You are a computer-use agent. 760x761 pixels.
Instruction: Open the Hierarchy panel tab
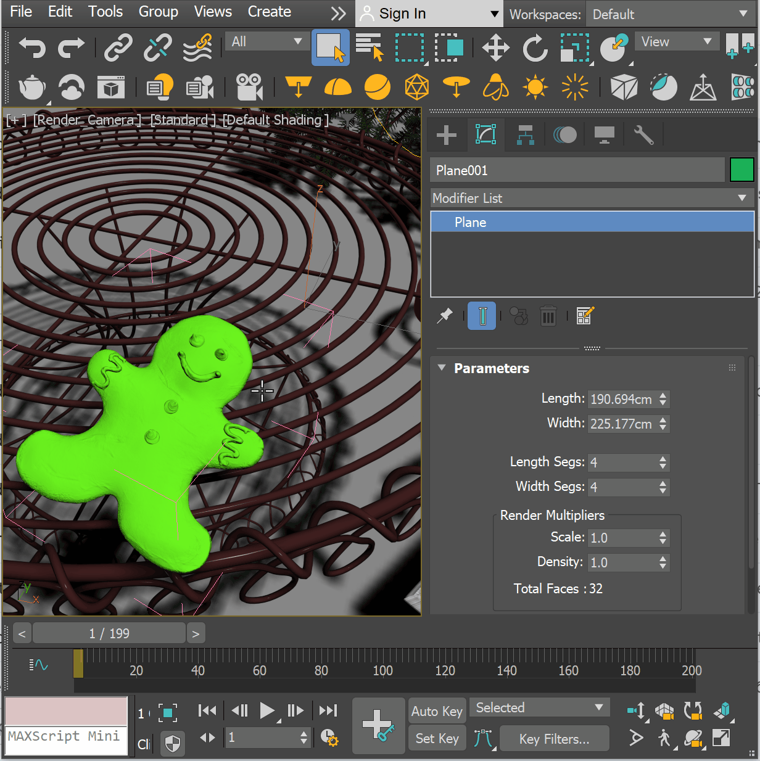[x=525, y=134]
